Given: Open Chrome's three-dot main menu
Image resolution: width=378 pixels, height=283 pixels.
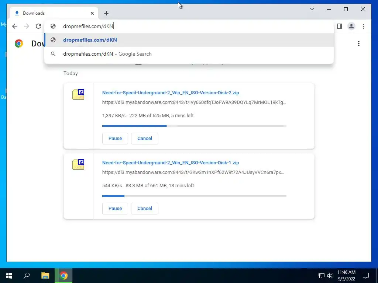Looking at the screenshot, I should pos(363,26).
